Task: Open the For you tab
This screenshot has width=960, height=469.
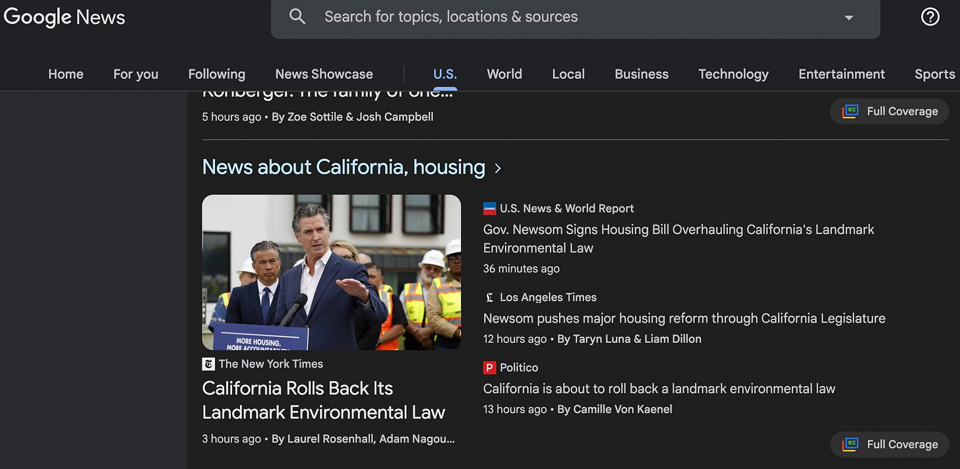Action: click(x=136, y=74)
